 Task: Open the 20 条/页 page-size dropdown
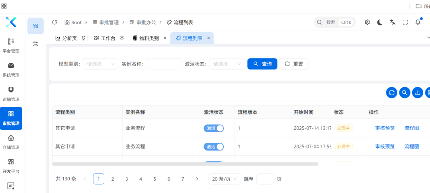pyautogui.click(x=225, y=179)
